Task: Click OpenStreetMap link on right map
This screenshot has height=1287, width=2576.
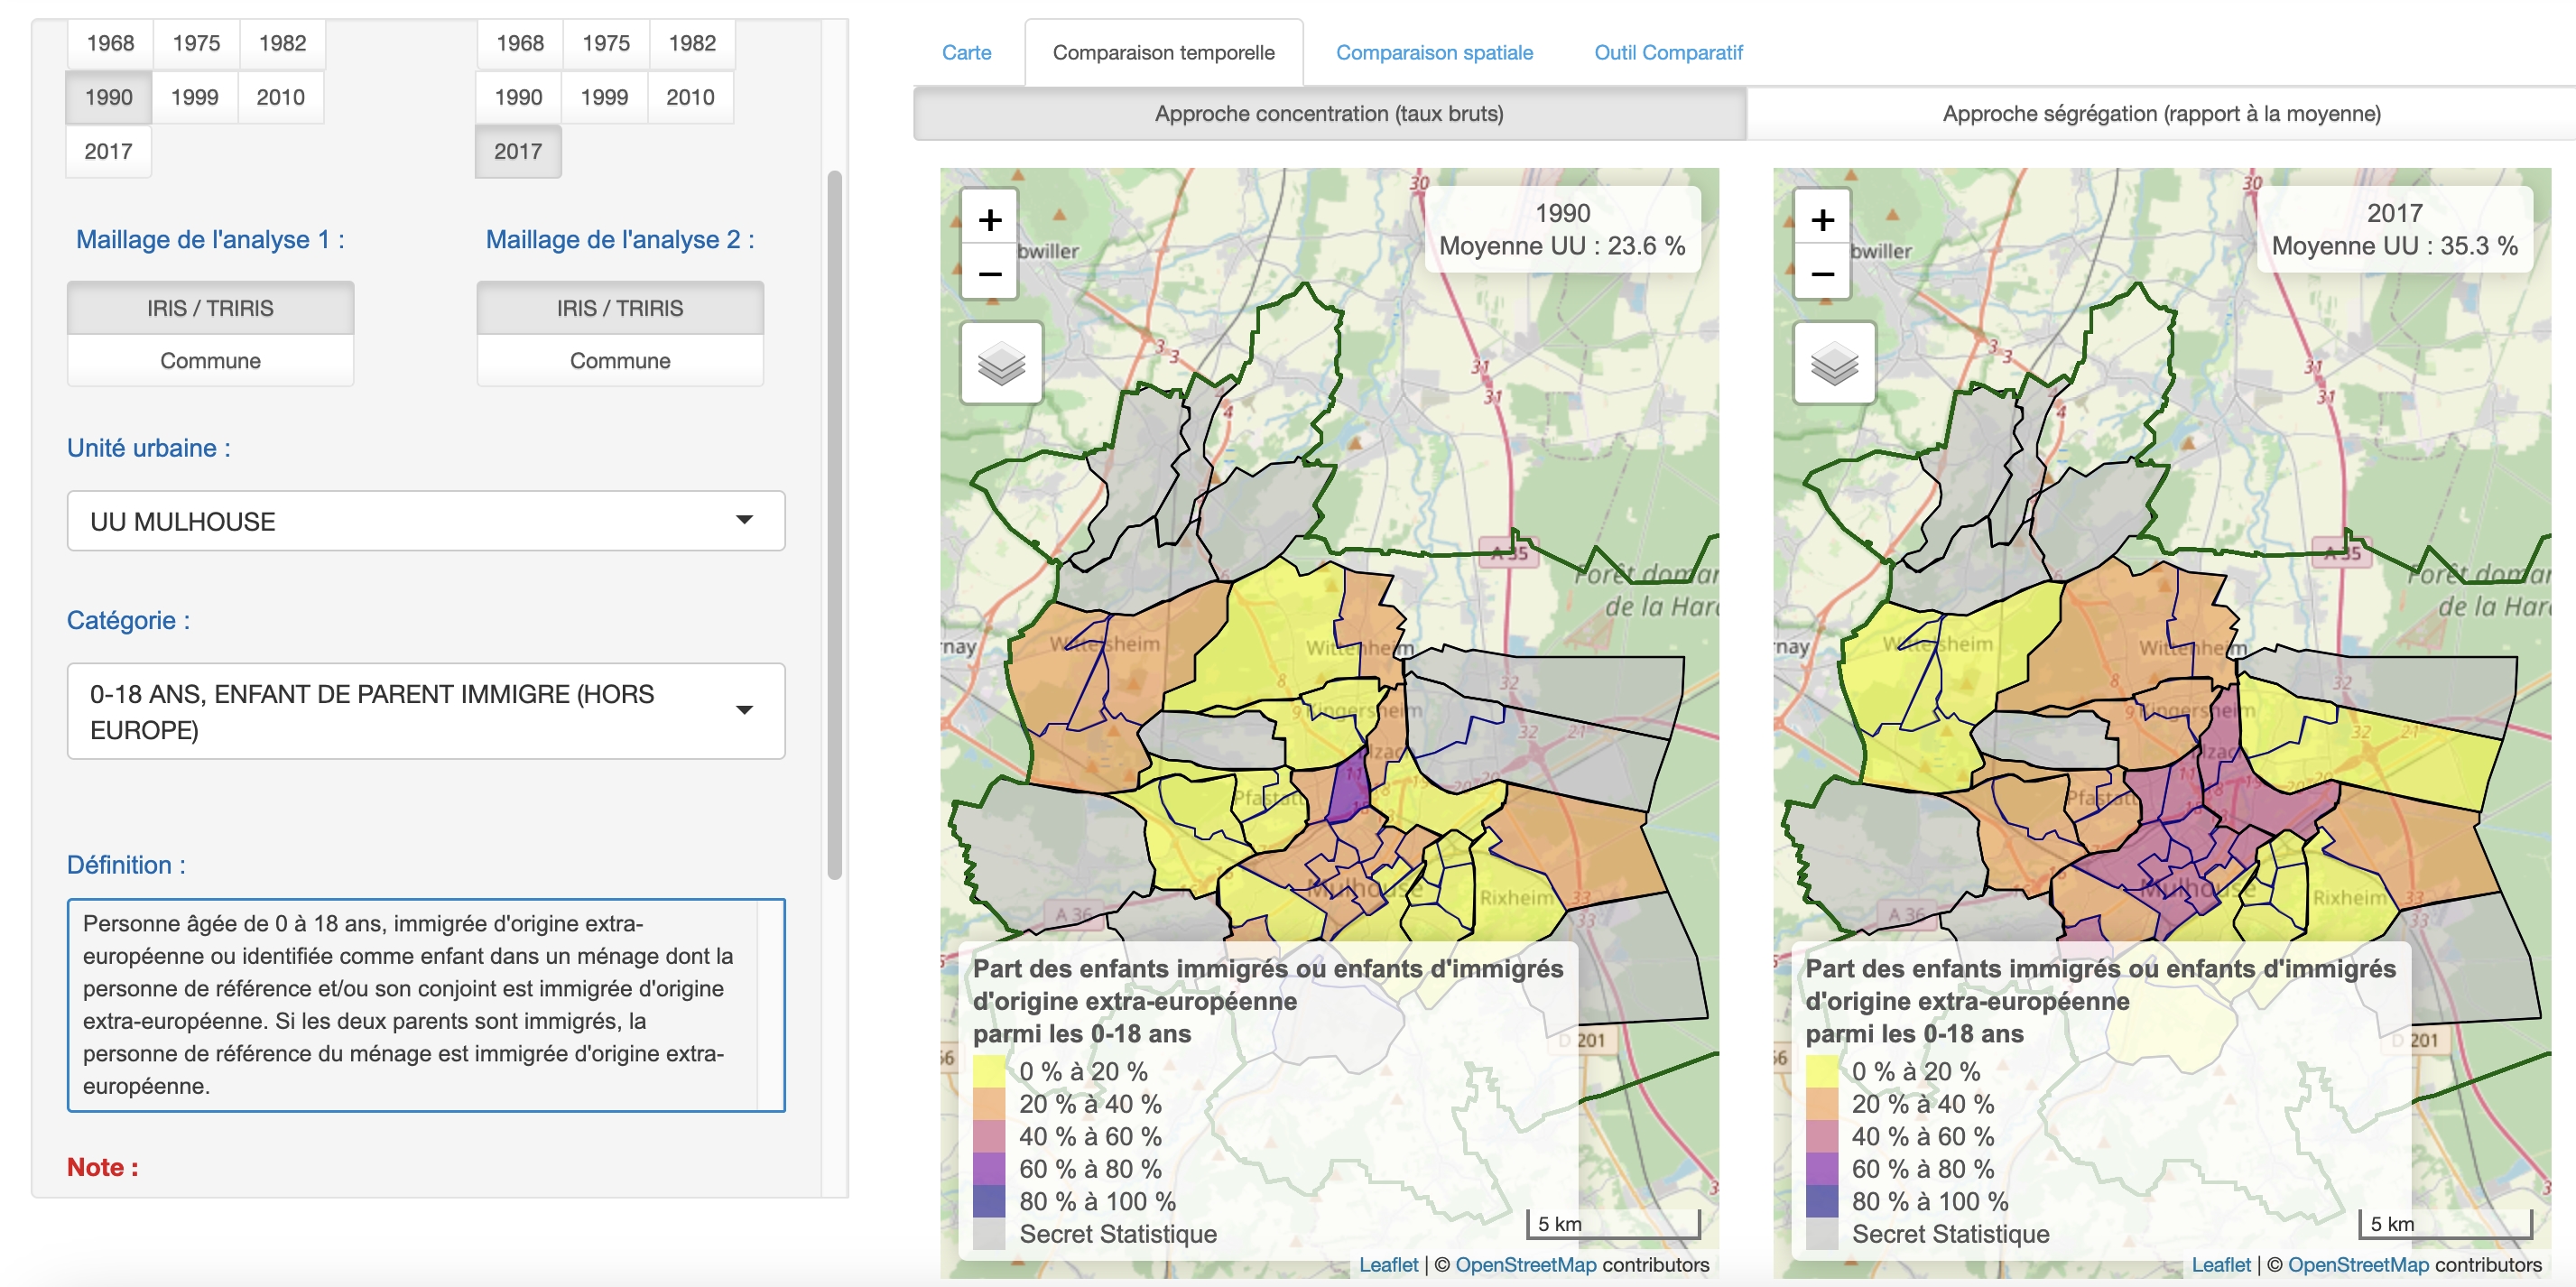Action: coord(2357,1264)
